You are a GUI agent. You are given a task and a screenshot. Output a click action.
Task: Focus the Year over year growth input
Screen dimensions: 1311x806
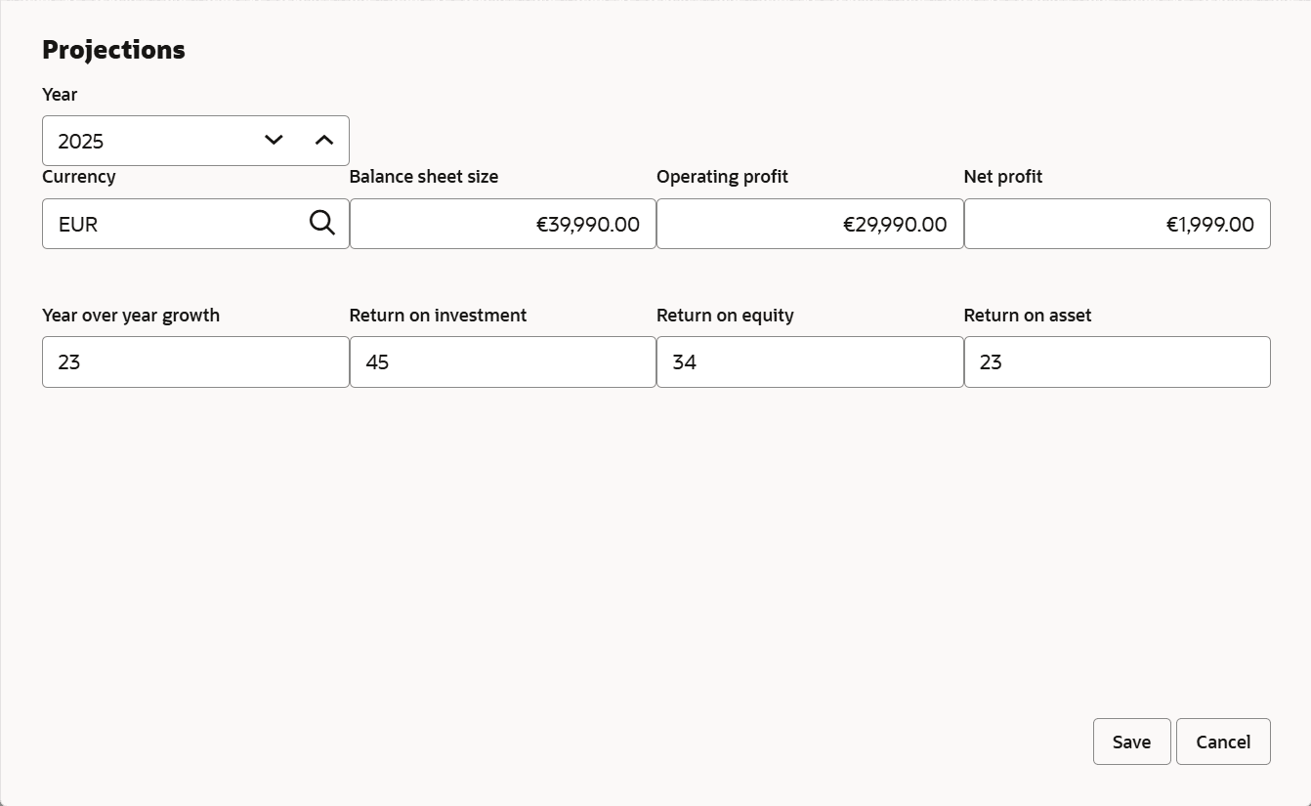195,362
